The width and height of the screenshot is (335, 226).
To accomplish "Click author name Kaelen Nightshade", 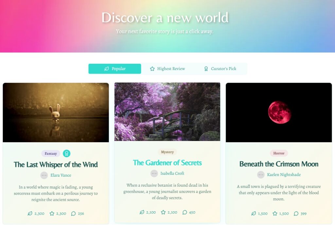I will click(284, 175).
